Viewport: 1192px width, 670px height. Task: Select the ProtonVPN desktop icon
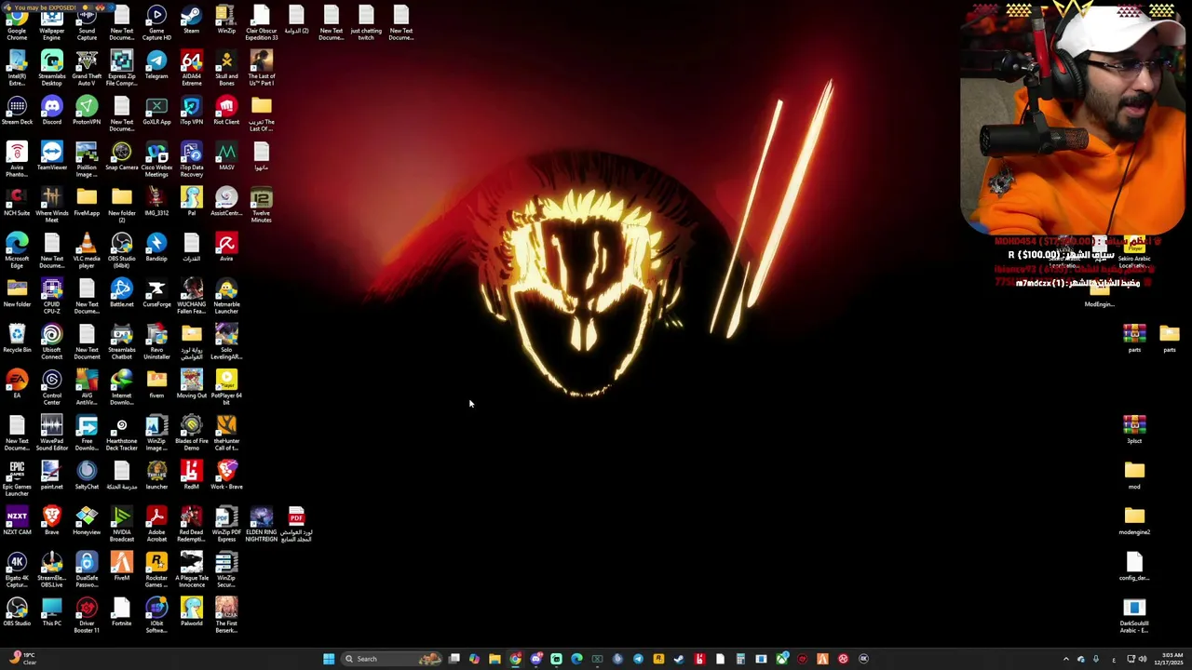coord(87,111)
